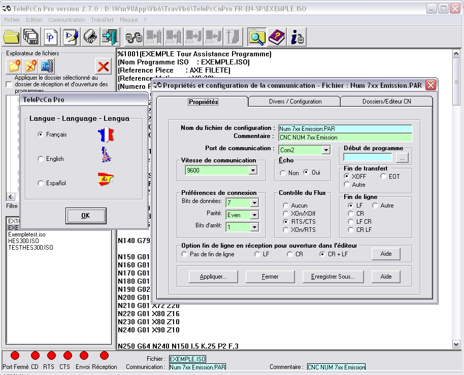Click the printer toolbar icon
464x375 pixels.
tap(90, 37)
